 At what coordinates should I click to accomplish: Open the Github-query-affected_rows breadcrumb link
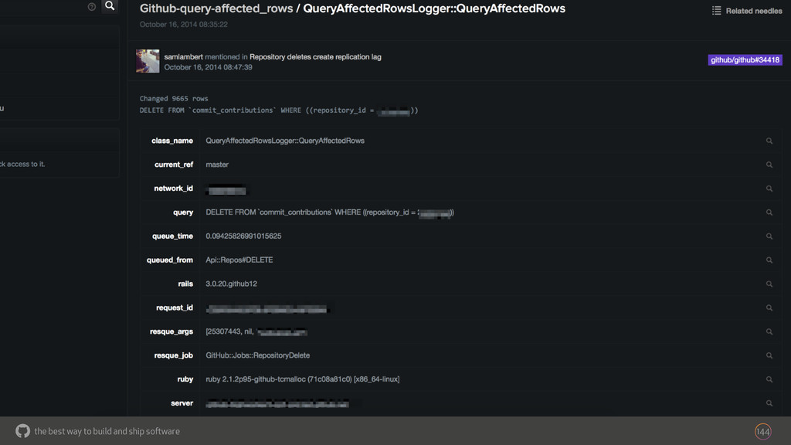point(216,8)
